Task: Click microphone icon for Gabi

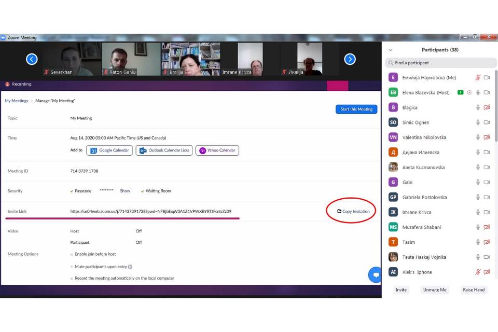Action: pos(478,182)
